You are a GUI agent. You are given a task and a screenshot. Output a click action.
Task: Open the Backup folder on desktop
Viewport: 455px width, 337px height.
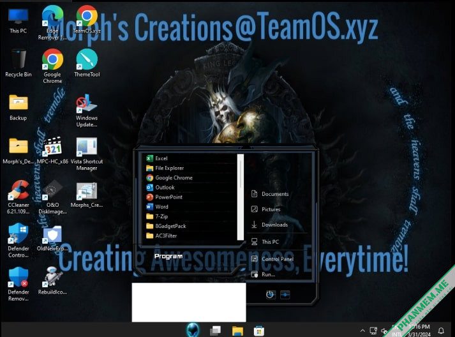click(x=18, y=107)
